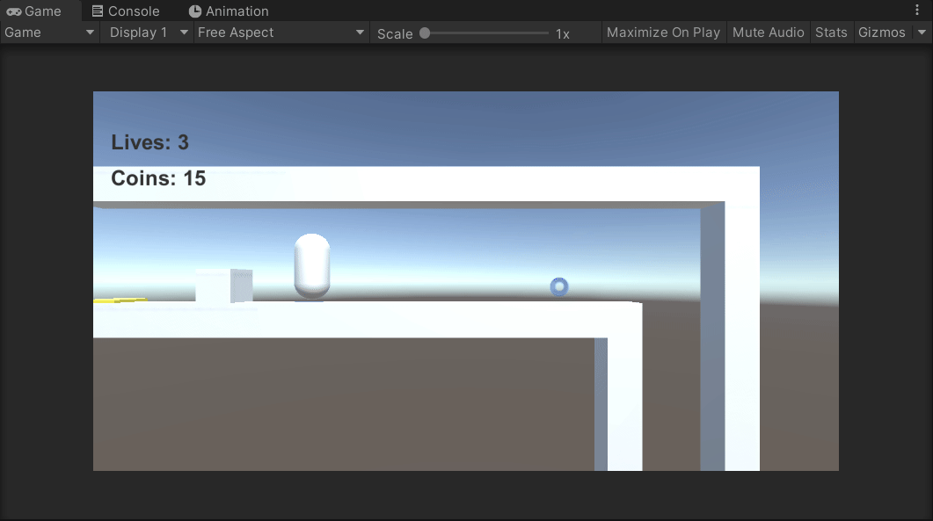Open the Game view type dropdown
The height and width of the screenshot is (521, 933).
point(49,33)
